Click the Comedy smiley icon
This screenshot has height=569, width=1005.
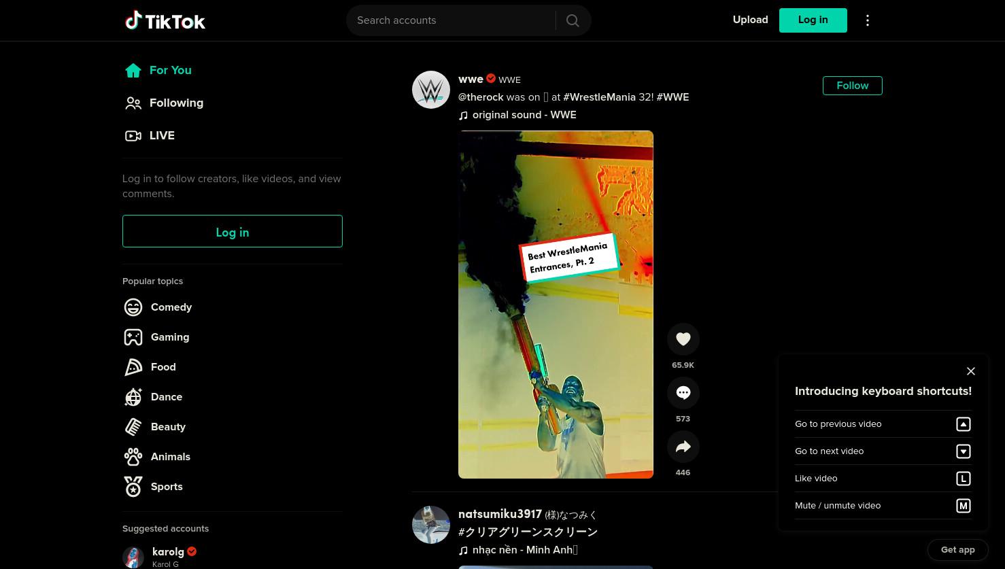[x=133, y=307]
